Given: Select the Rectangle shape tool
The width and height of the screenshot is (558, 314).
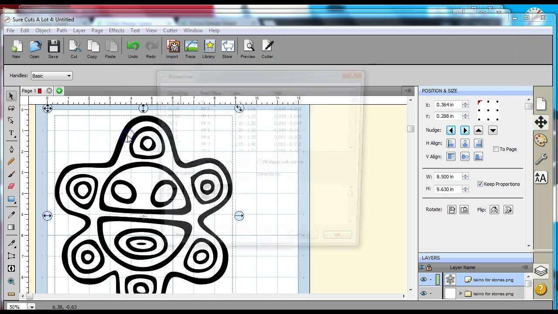Looking at the screenshot, I should 11,199.
